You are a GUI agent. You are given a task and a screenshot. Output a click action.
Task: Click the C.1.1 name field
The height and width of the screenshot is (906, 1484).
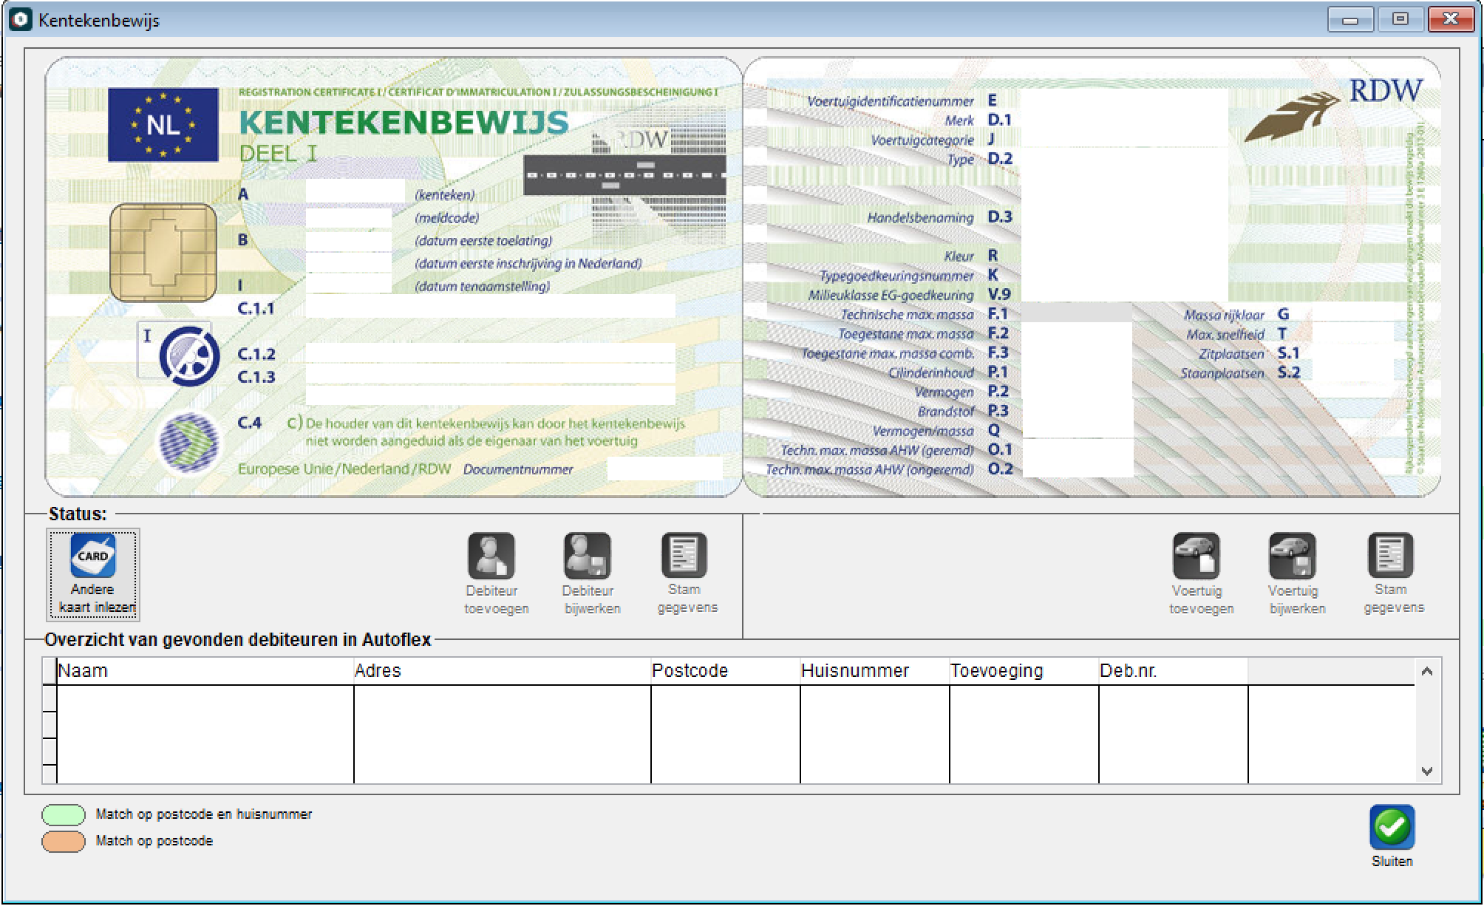[x=490, y=307]
